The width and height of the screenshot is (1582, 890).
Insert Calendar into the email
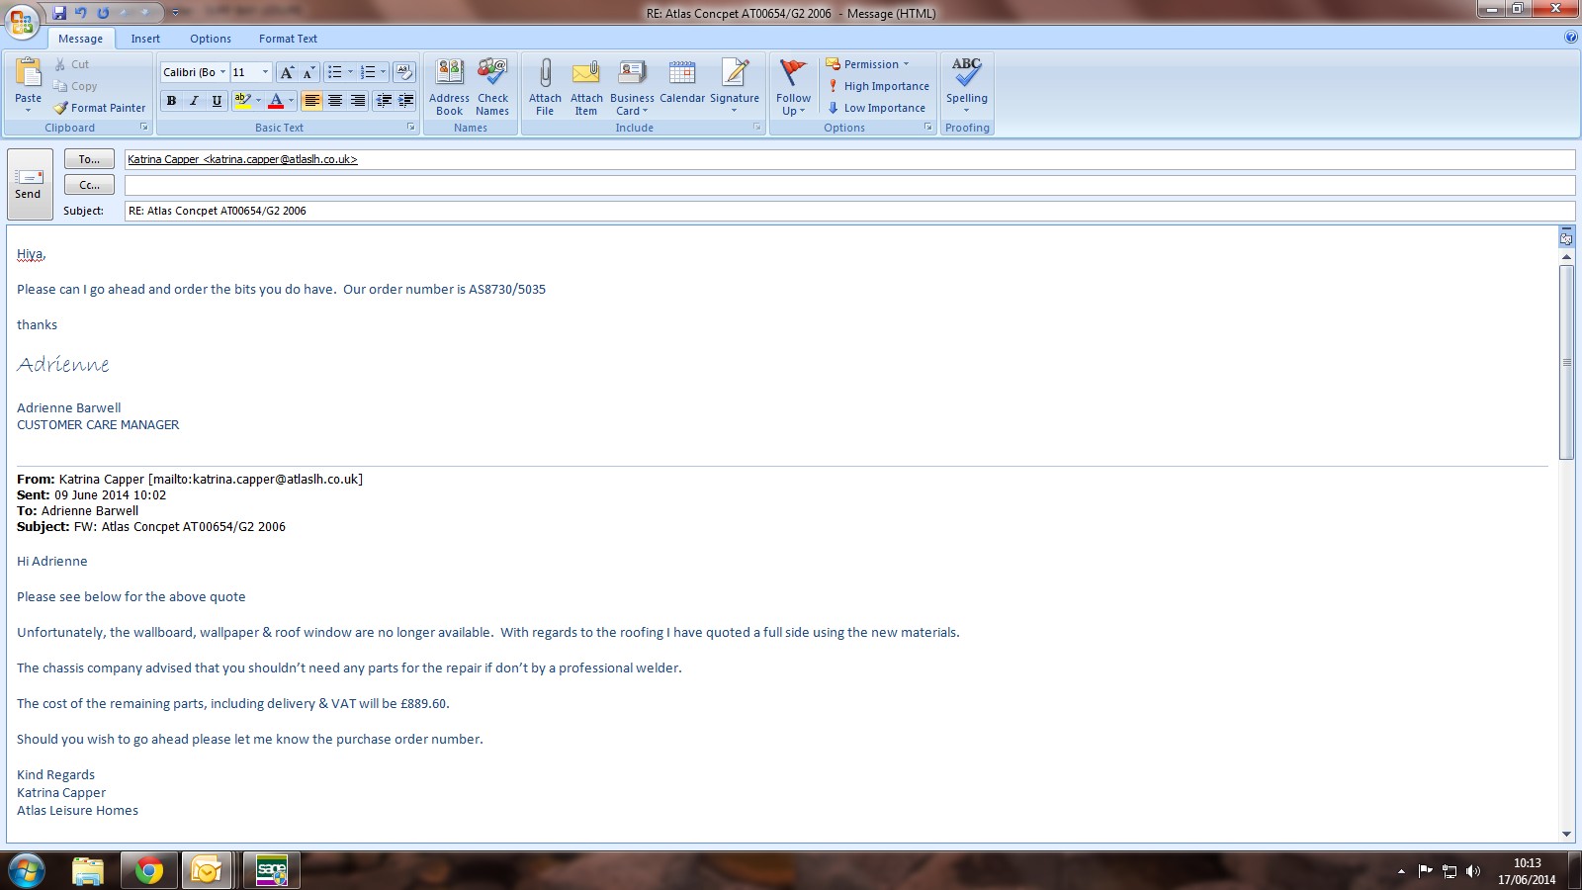click(x=682, y=81)
